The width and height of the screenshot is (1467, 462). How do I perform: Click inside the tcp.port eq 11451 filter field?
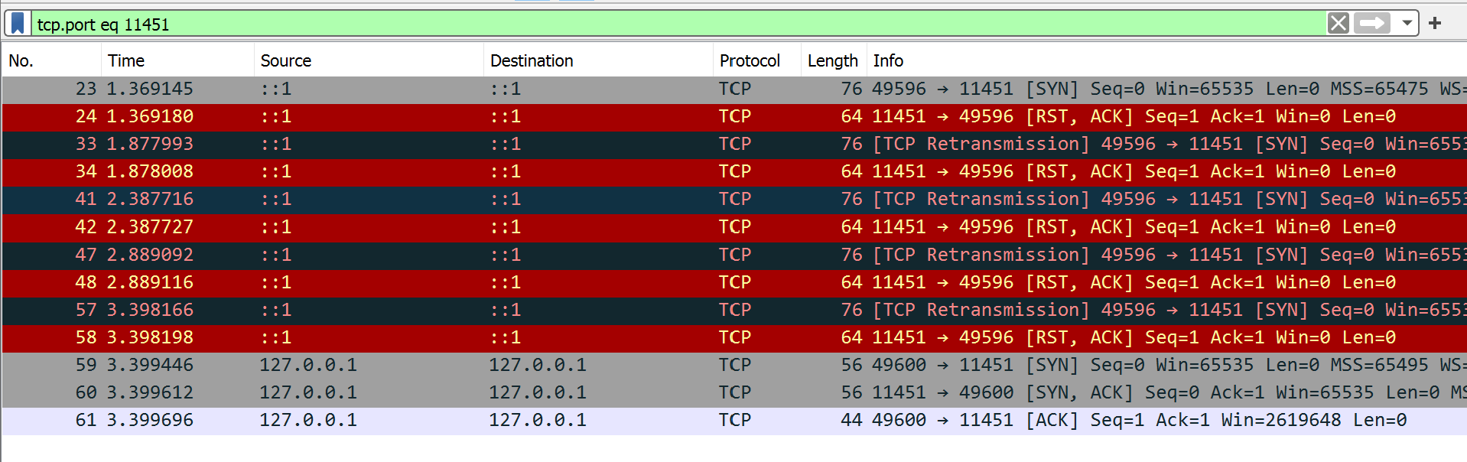point(677,24)
